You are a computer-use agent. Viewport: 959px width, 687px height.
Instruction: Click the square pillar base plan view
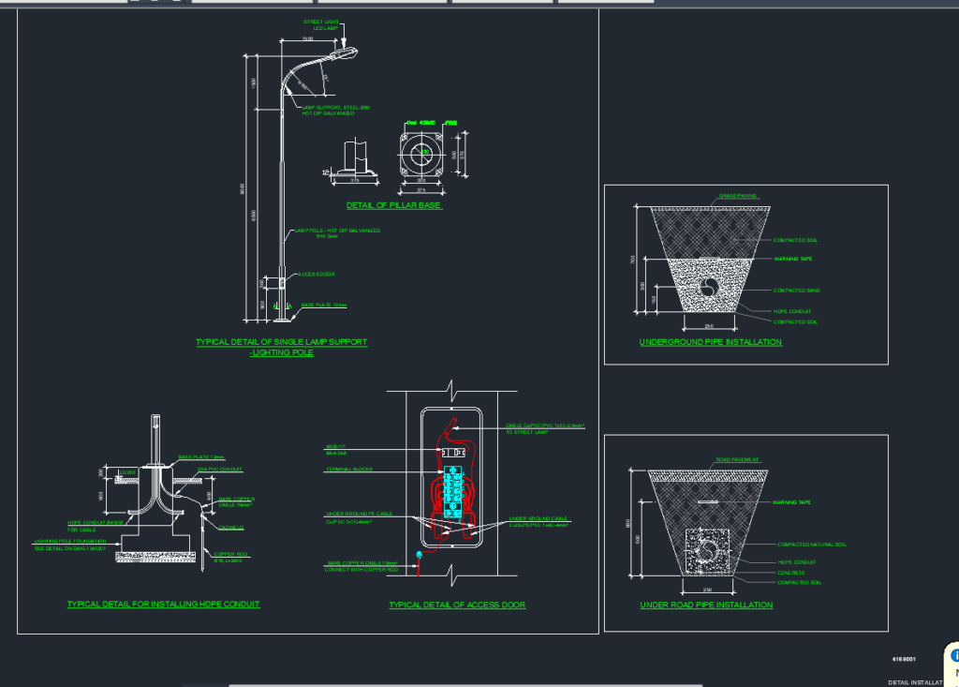click(x=426, y=154)
